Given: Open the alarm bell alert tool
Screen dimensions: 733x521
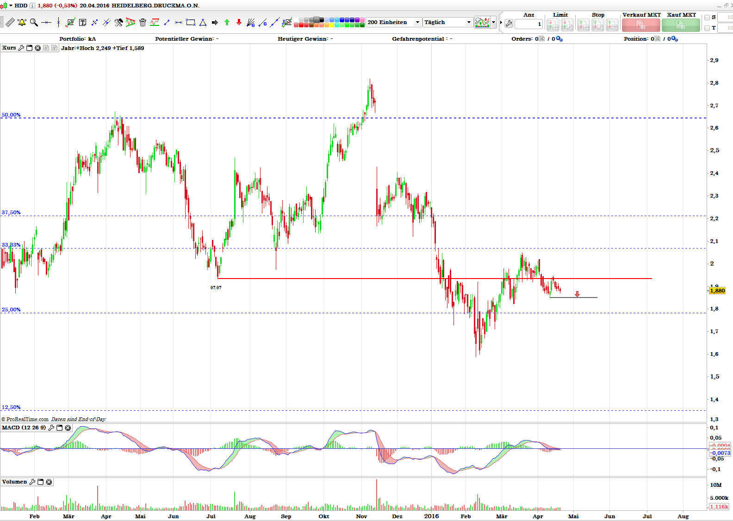Looking at the screenshot, I should pyautogui.click(x=22, y=22).
